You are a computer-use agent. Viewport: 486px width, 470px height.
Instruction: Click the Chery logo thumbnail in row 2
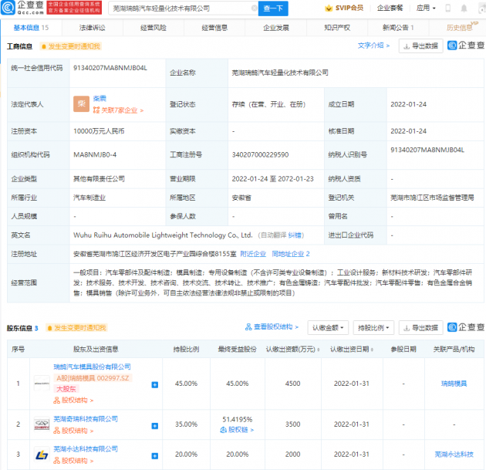(x=42, y=424)
